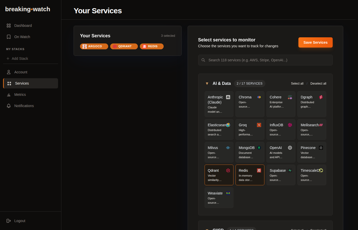Collapse the AI & Data category triangle
Viewport: 358px width, 230px height.
[x=207, y=84]
